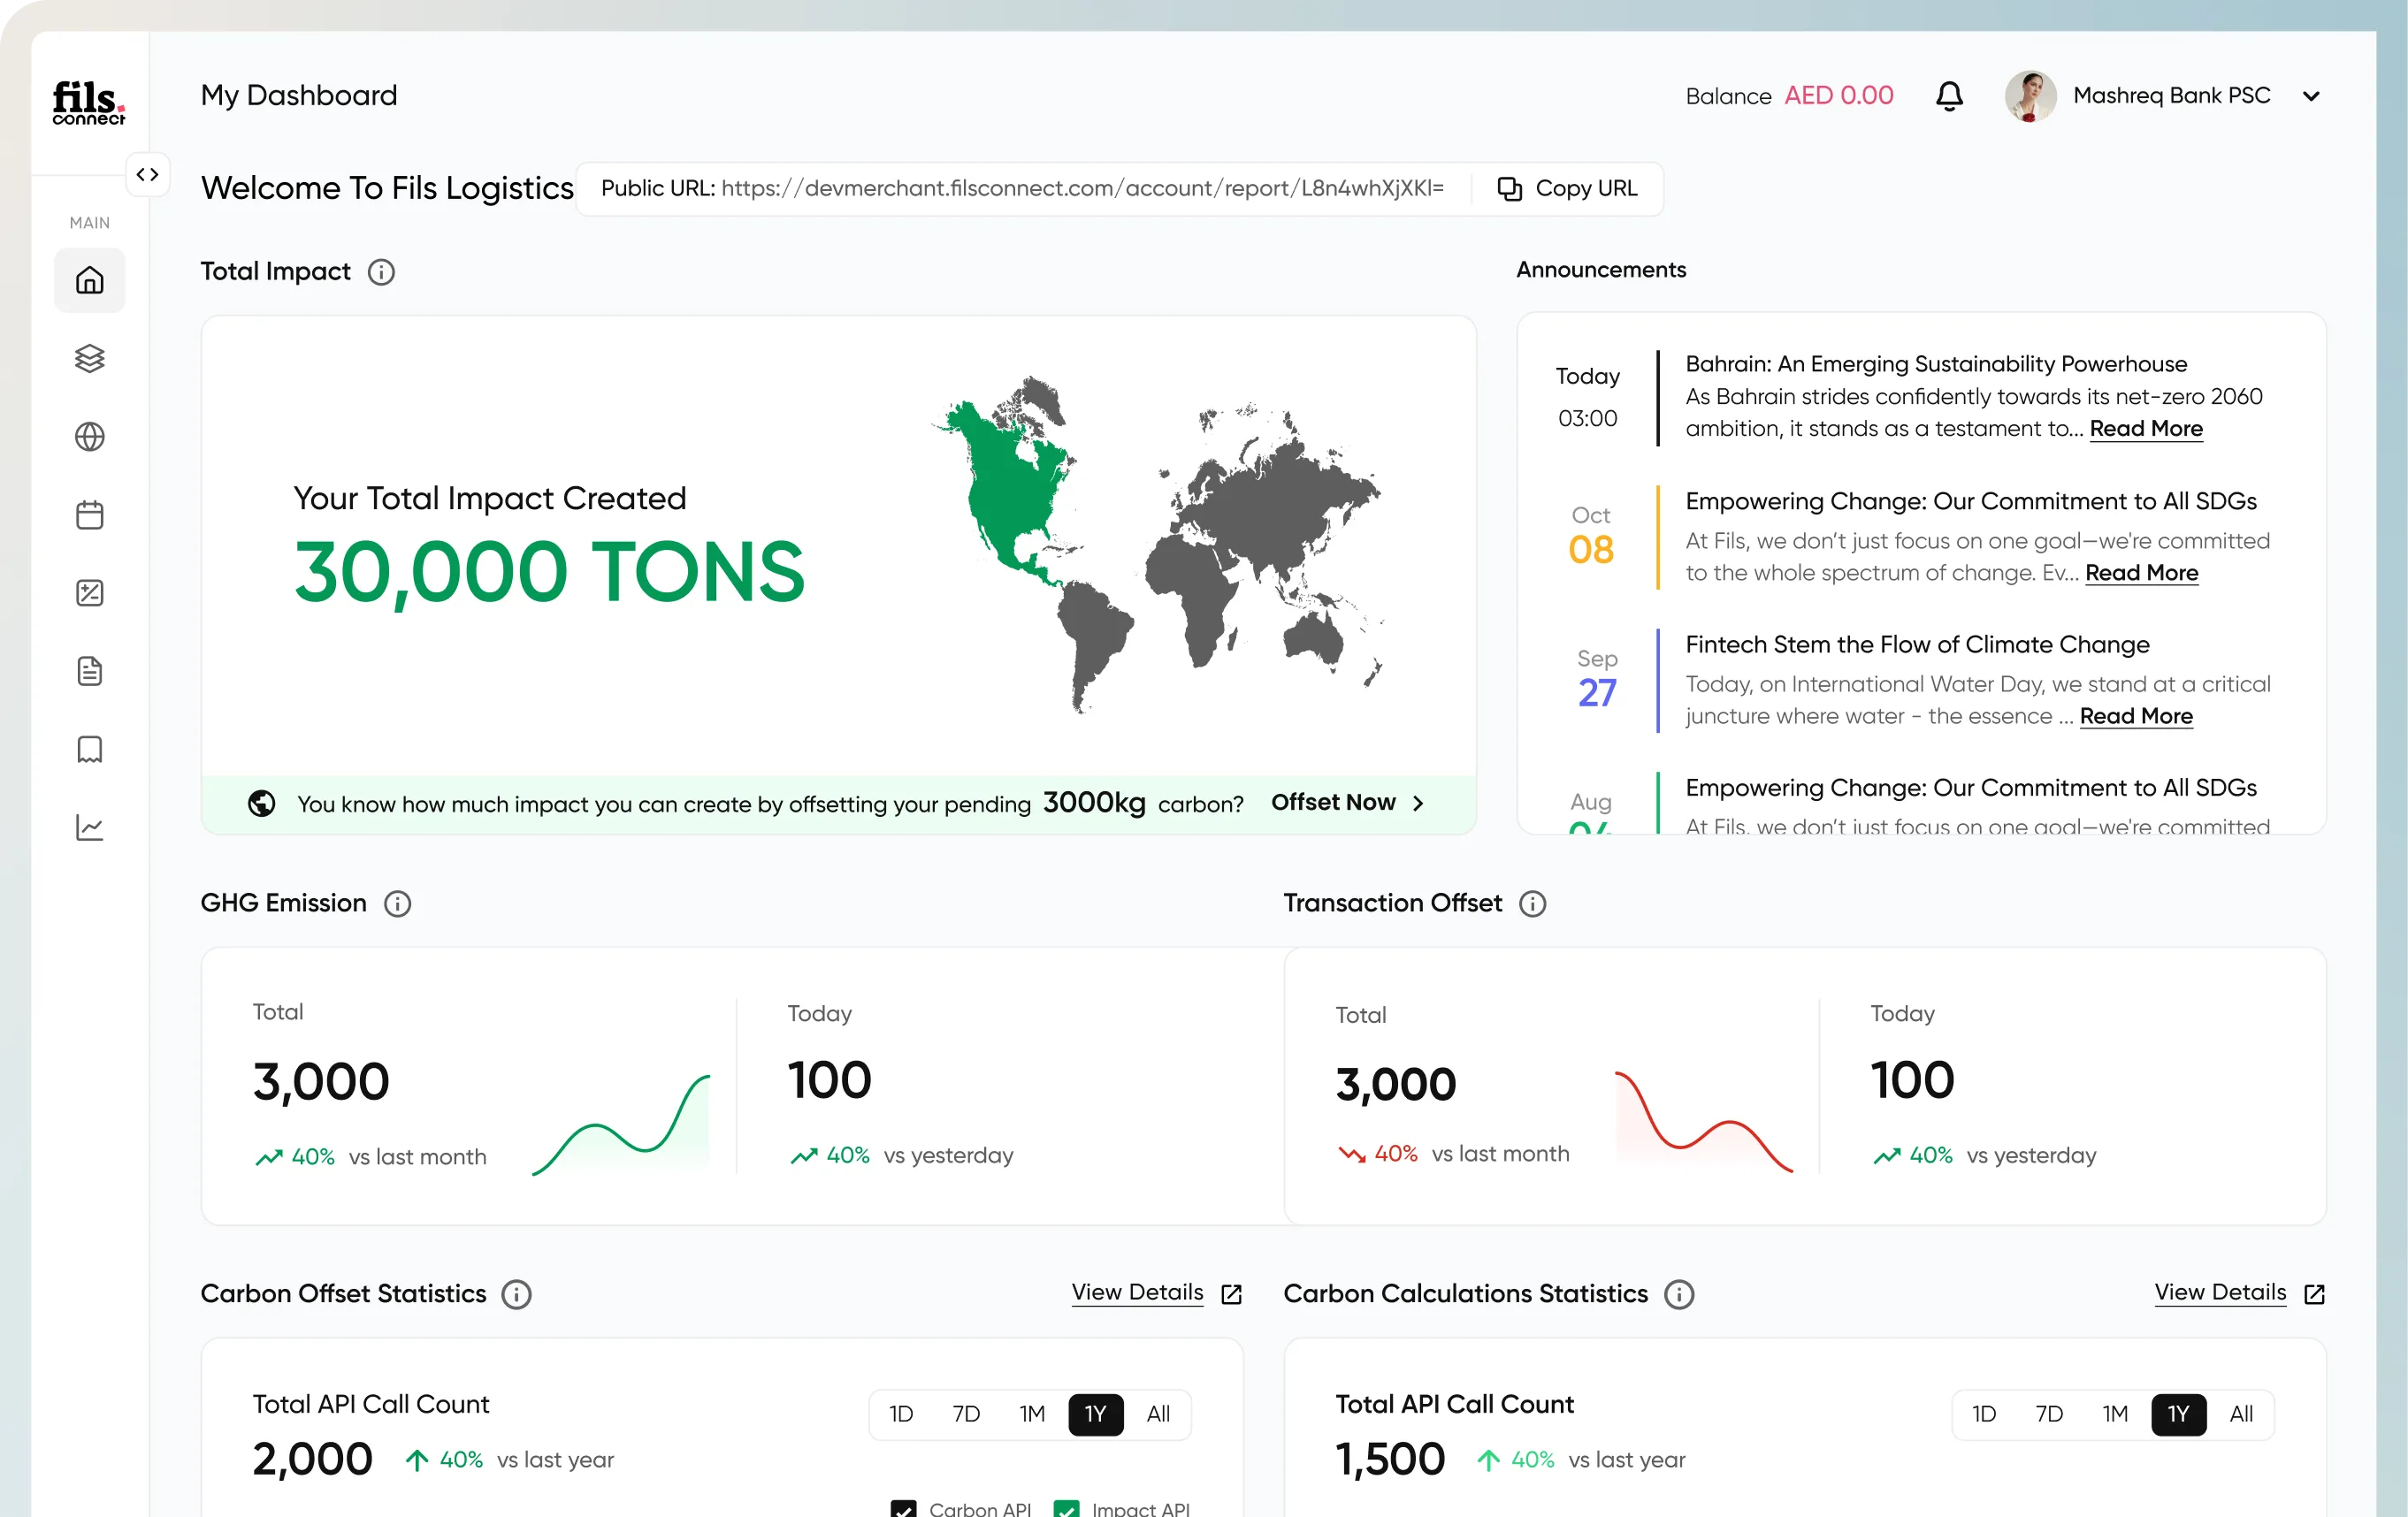2408x1517 pixels.
Task: Click the 30,000 TONS impact figure
Action: click(549, 572)
